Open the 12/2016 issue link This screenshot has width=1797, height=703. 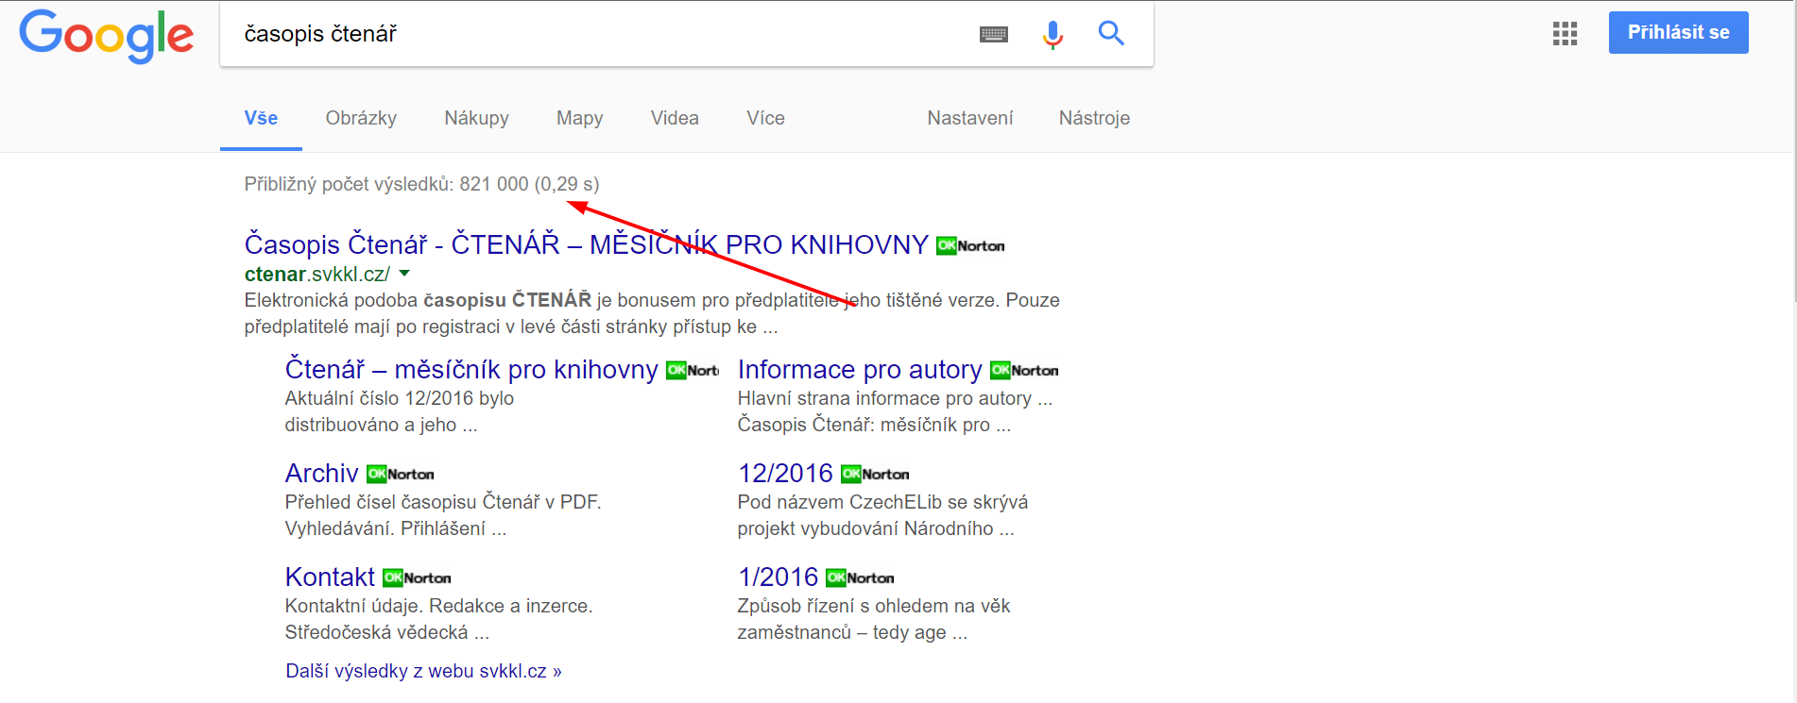point(785,473)
